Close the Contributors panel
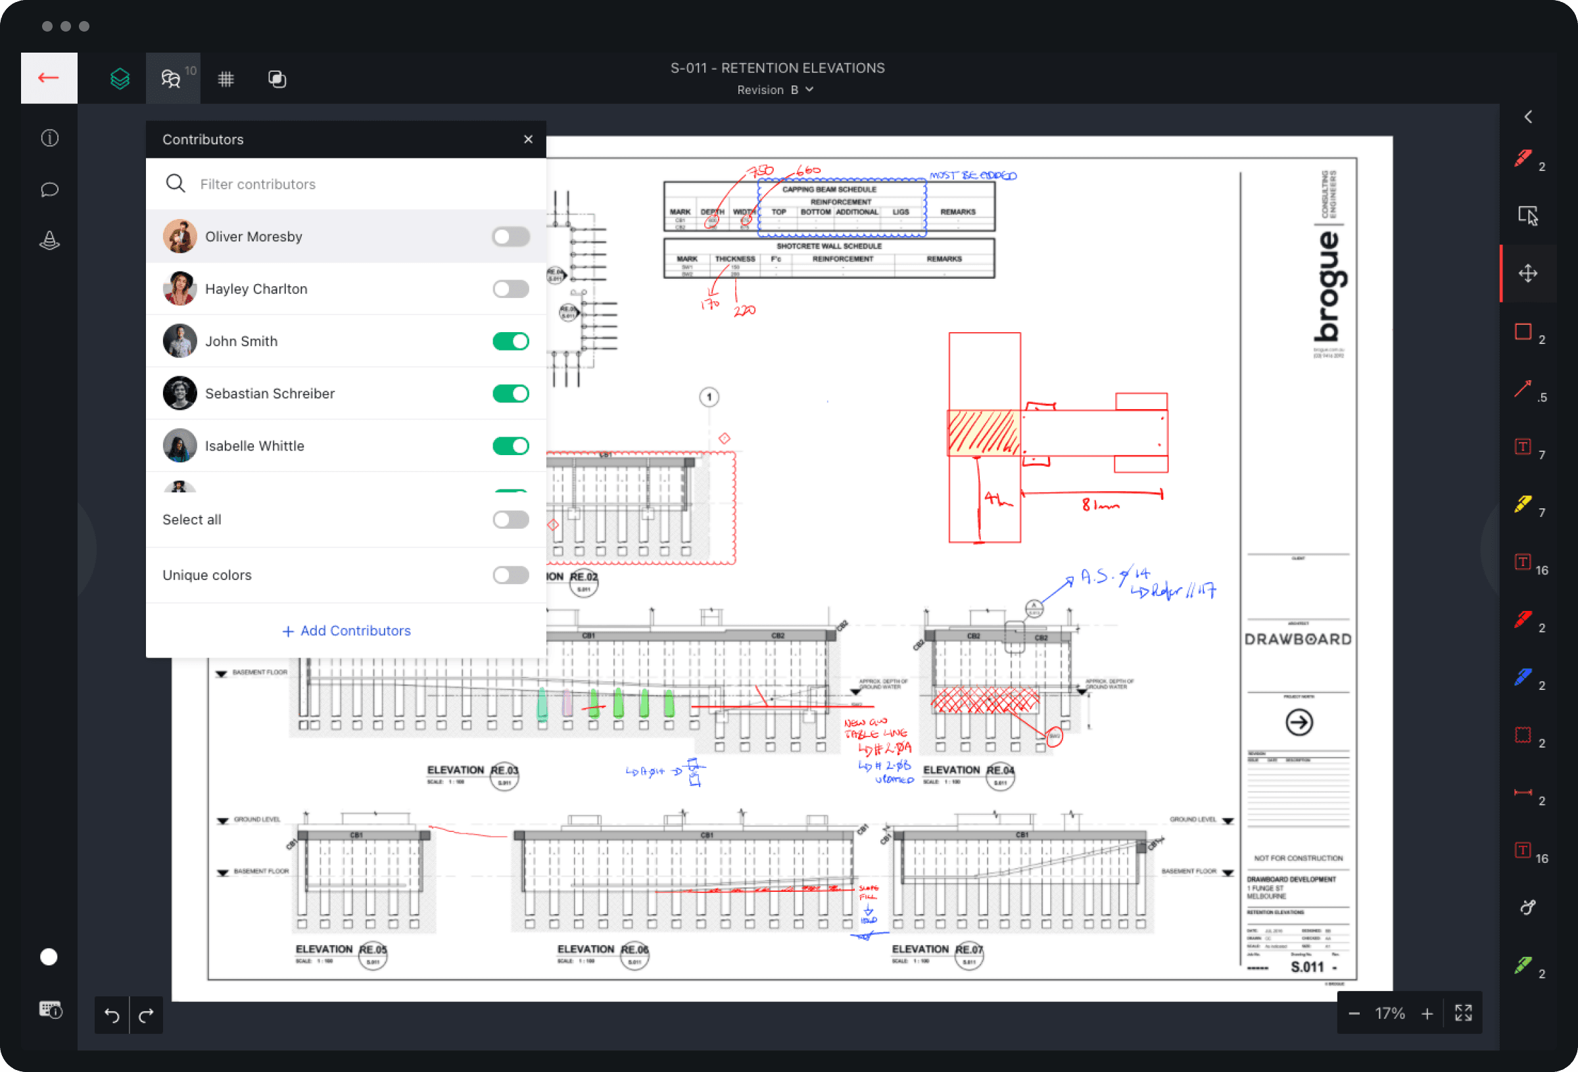The image size is (1578, 1072). [x=528, y=139]
